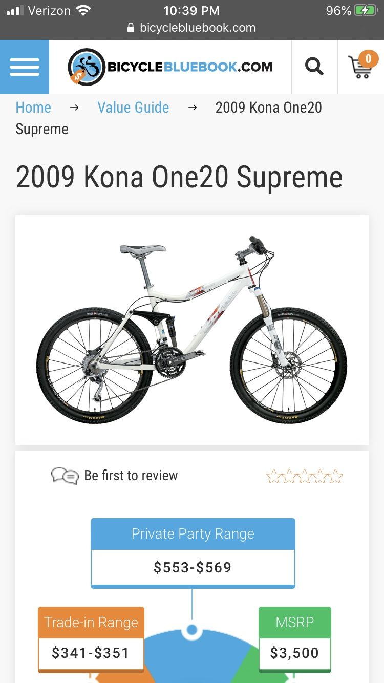The width and height of the screenshot is (384, 683).
Task: Tap the orange cart count badge
Action: [x=368, y=58]
